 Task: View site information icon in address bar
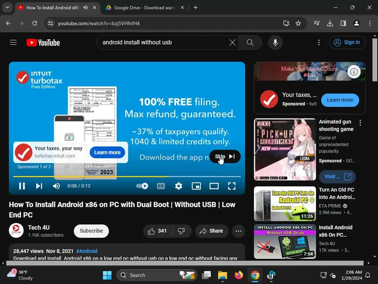click(x=50, y=23)
